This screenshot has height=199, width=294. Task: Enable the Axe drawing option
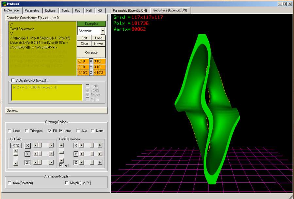coord(78,131)
